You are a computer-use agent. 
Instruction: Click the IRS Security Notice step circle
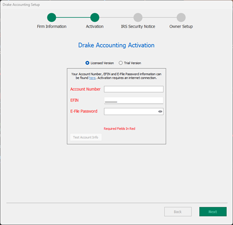[x=138, y=18]
